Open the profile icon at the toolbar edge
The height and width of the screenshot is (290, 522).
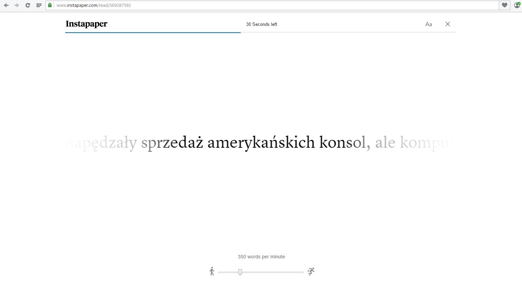[x=517, y=5]
